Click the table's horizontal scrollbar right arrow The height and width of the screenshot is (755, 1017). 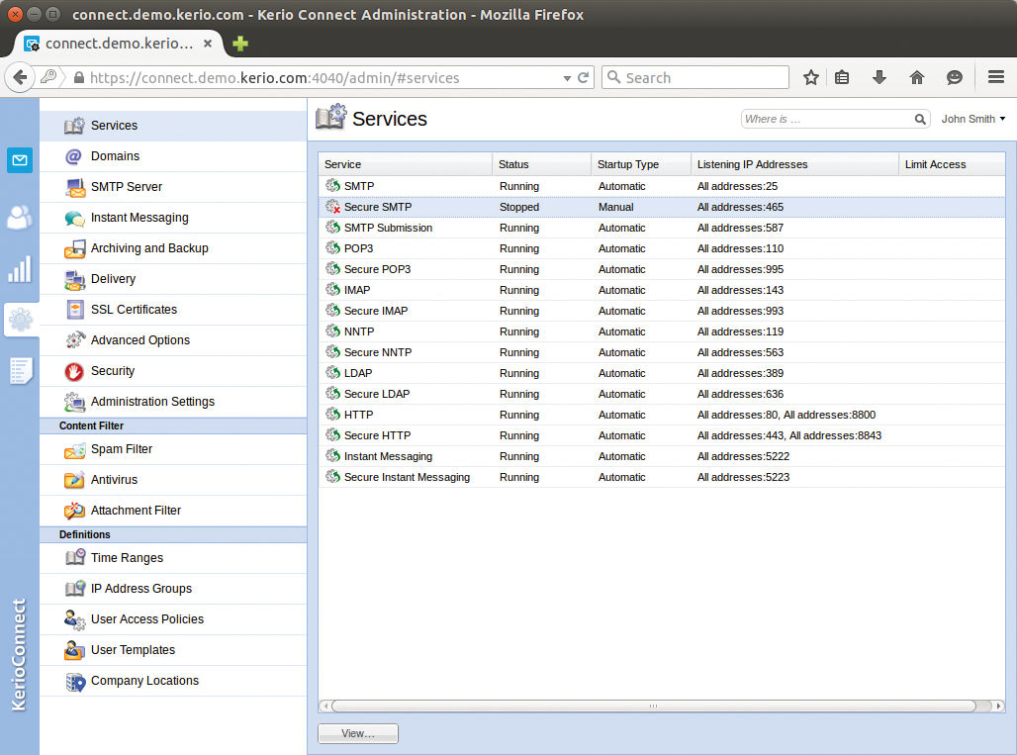[997, 706]
